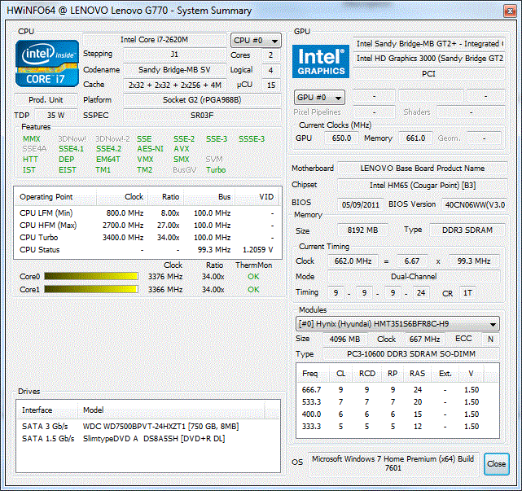Click the Sandy Bridge-MB SV codename field

(174, 70)
